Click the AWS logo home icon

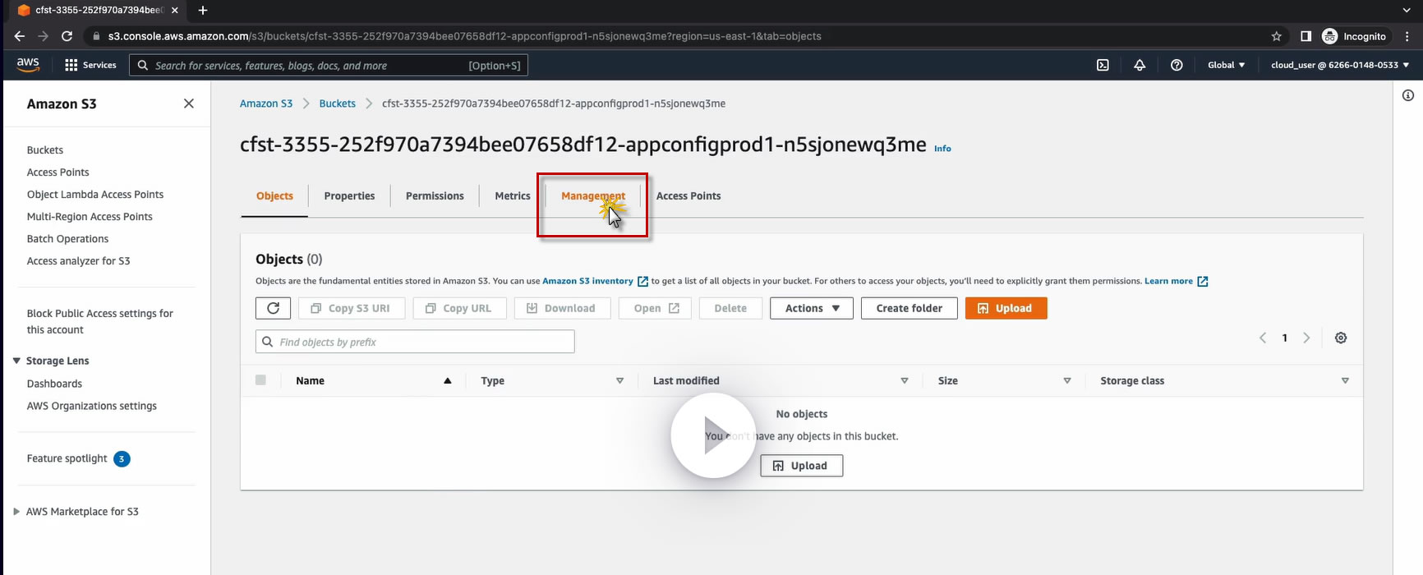pyautogui.click(x=28, y=65)
